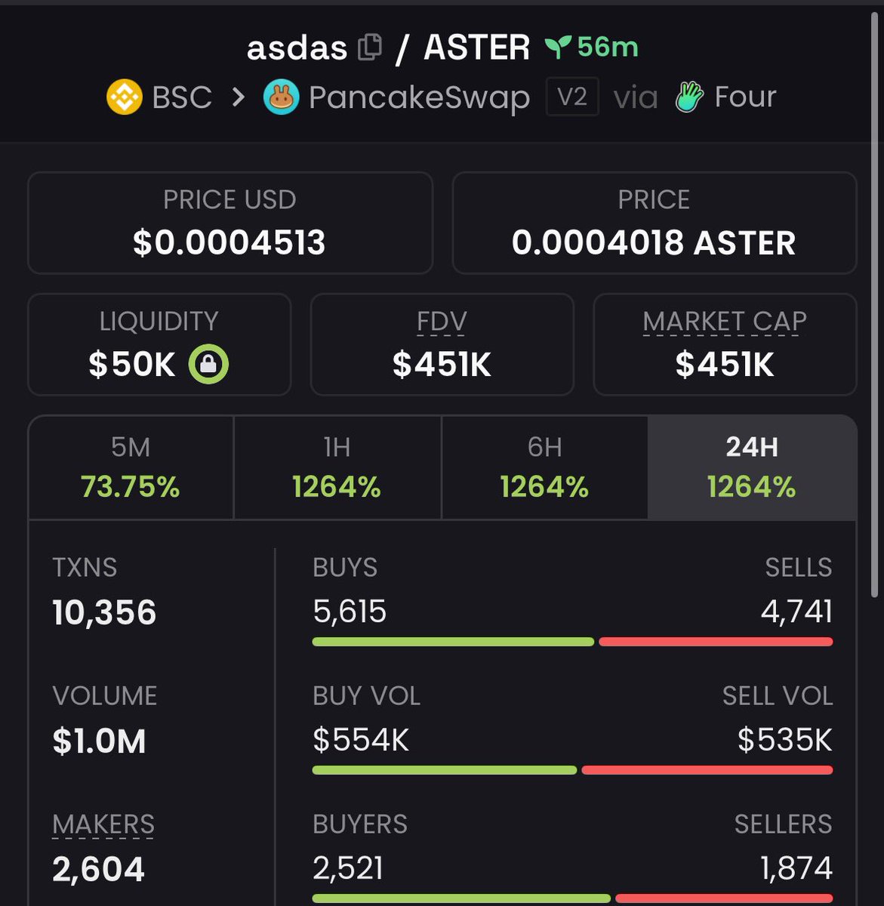Click the vertical scrollbar on right edge
The height and width of the screenshot is (906, 884).
[876, 302]
